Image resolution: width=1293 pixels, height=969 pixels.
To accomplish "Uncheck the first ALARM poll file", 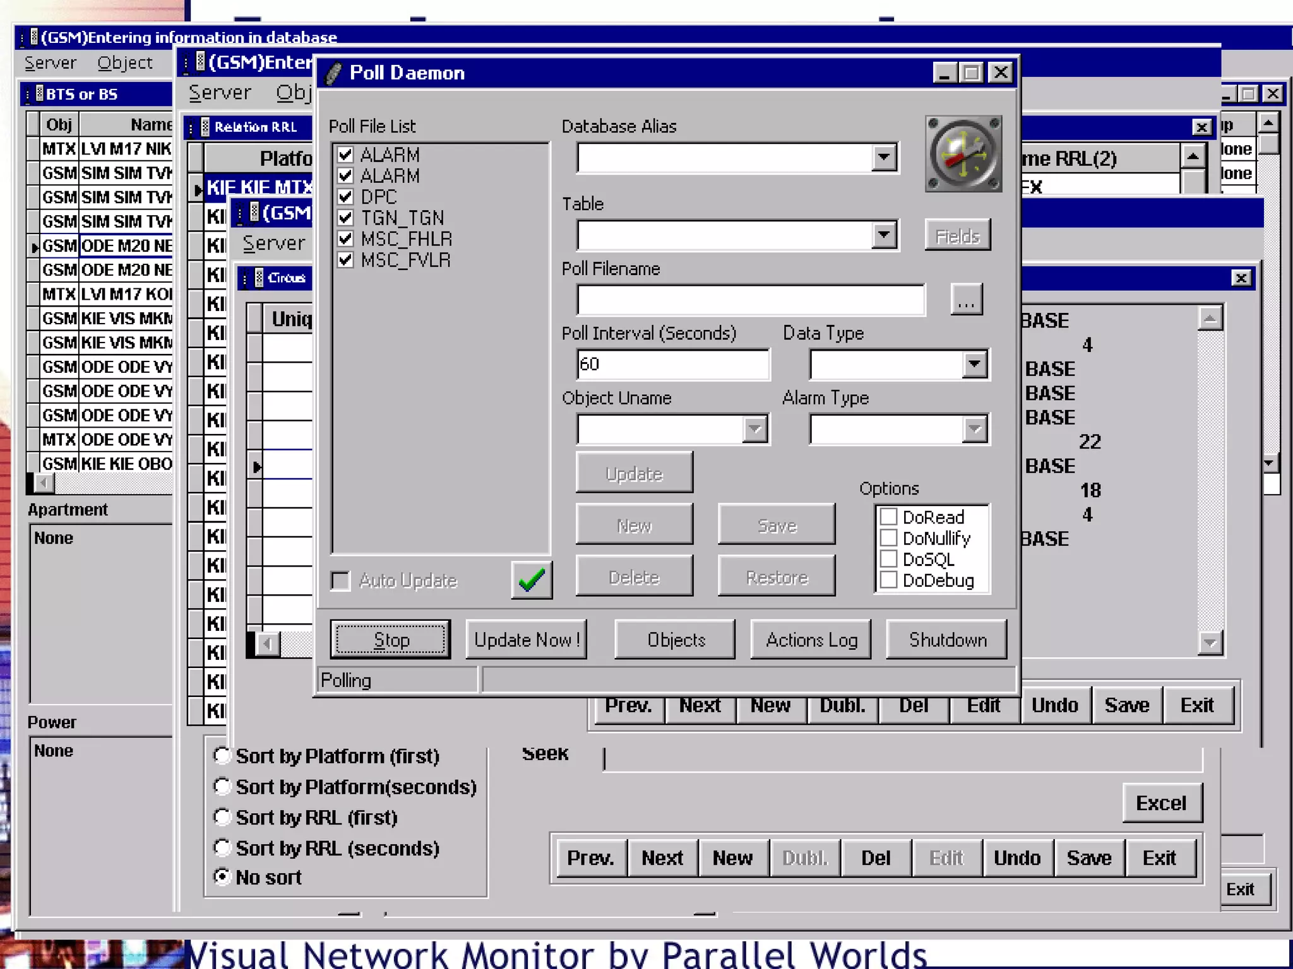I will click(345, 155).
